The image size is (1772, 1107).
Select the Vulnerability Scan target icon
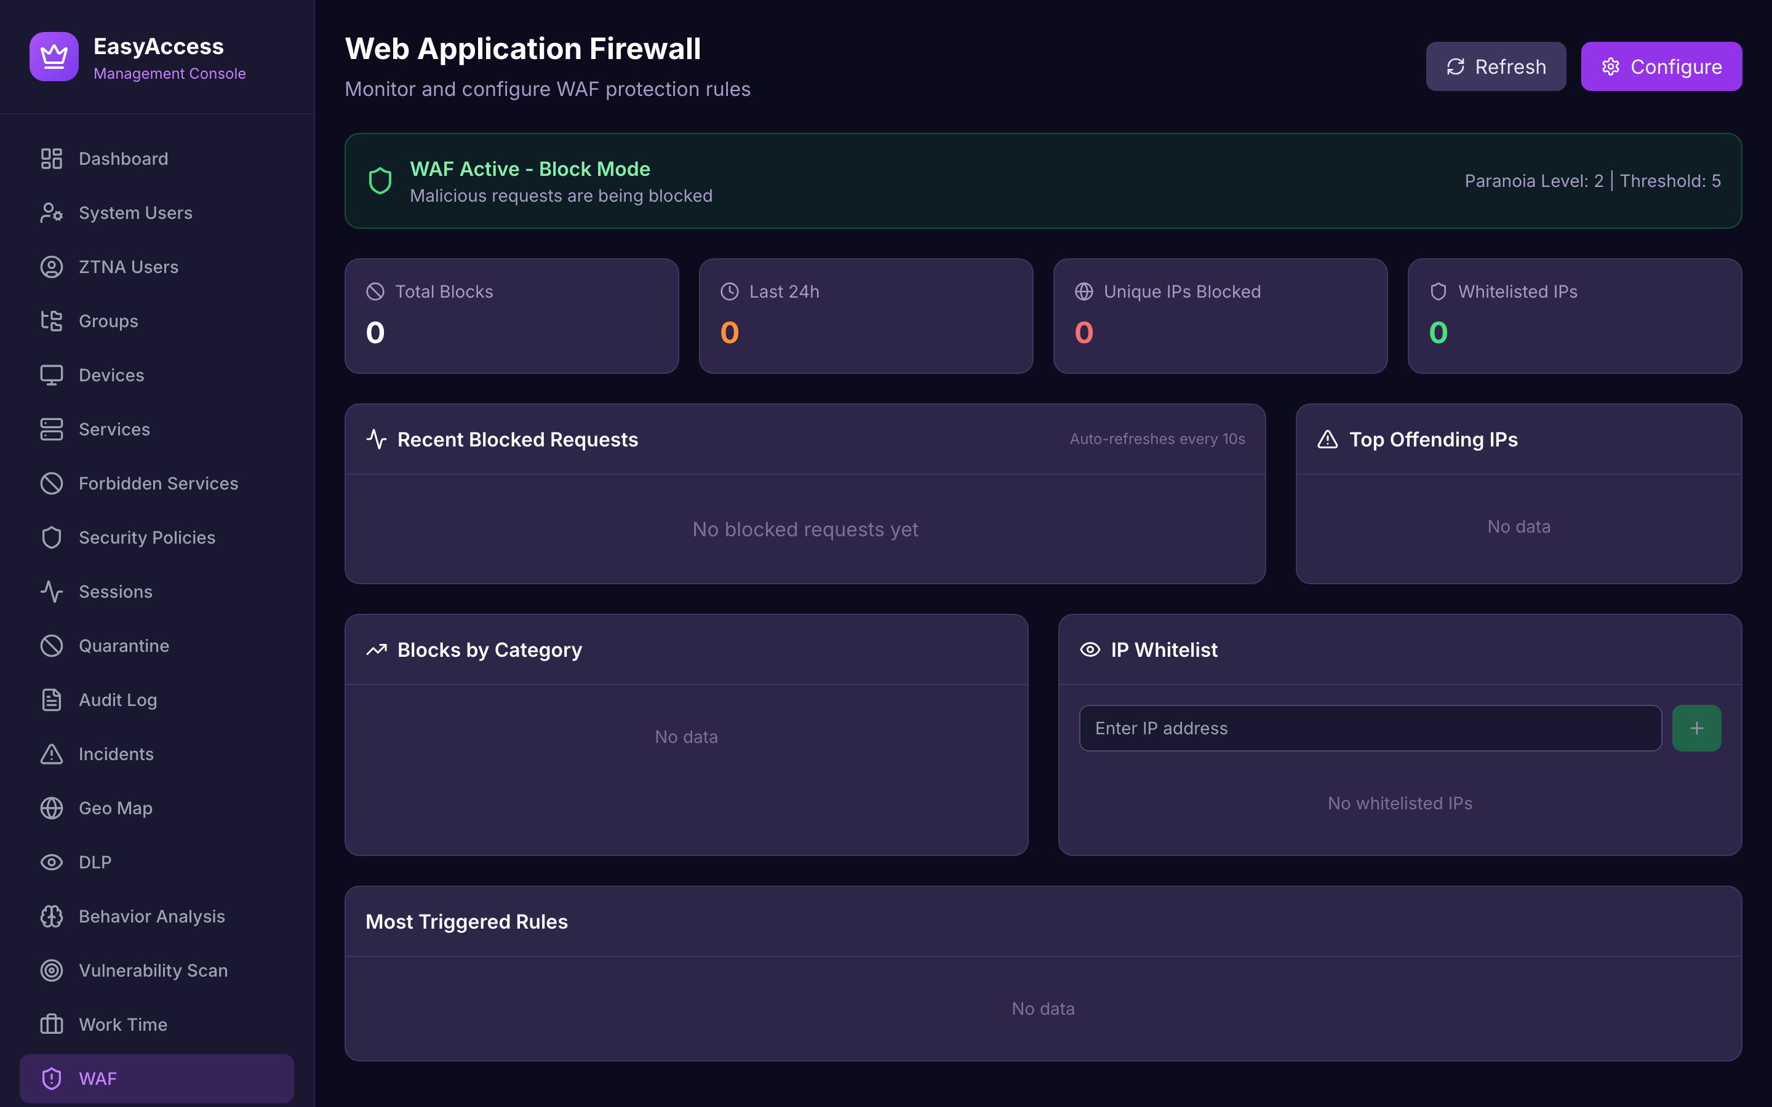pos(51,970)
